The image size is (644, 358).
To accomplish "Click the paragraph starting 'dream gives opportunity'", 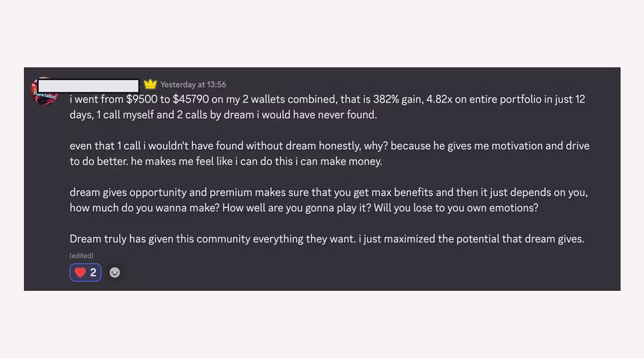I will point(329,200).
